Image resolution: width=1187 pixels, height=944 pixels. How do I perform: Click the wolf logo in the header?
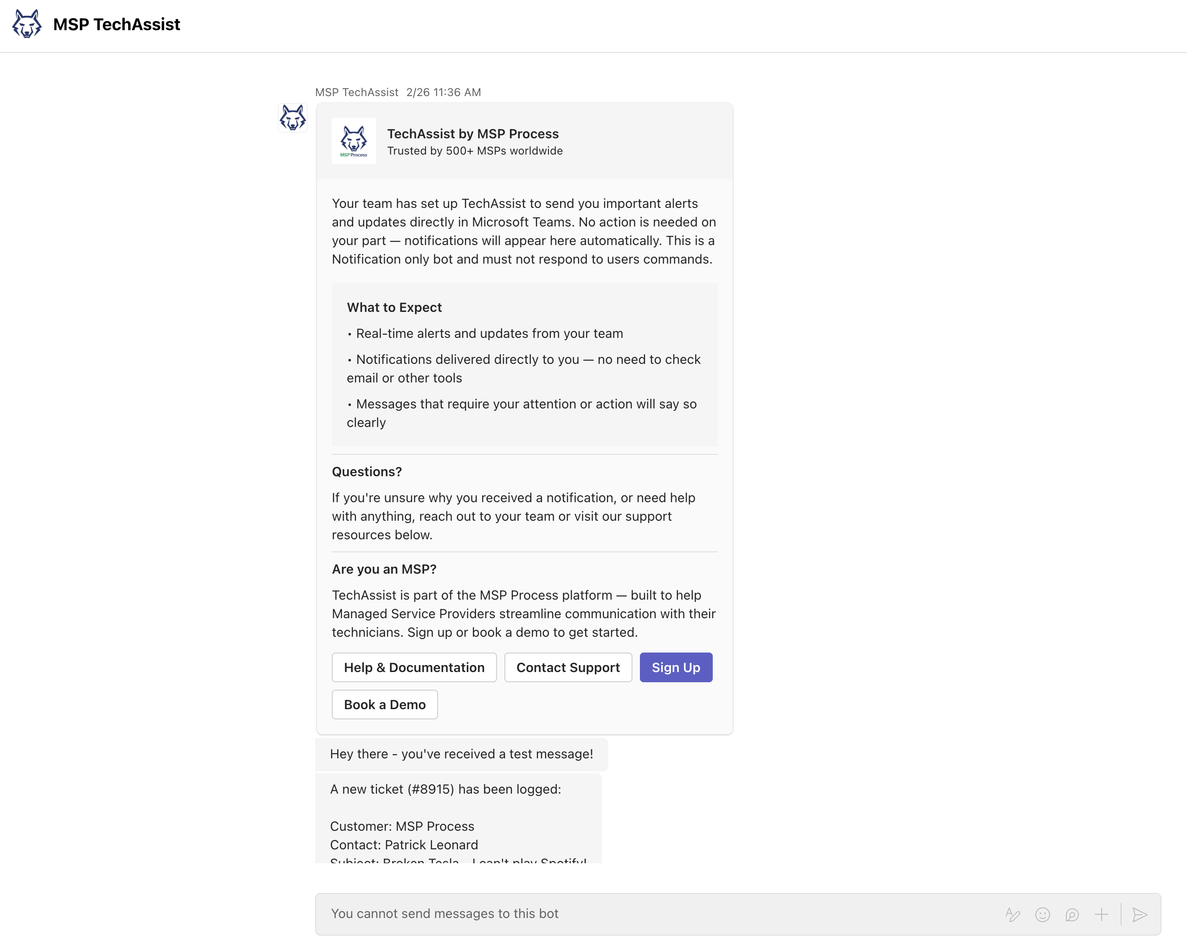(x=26, y=24)
